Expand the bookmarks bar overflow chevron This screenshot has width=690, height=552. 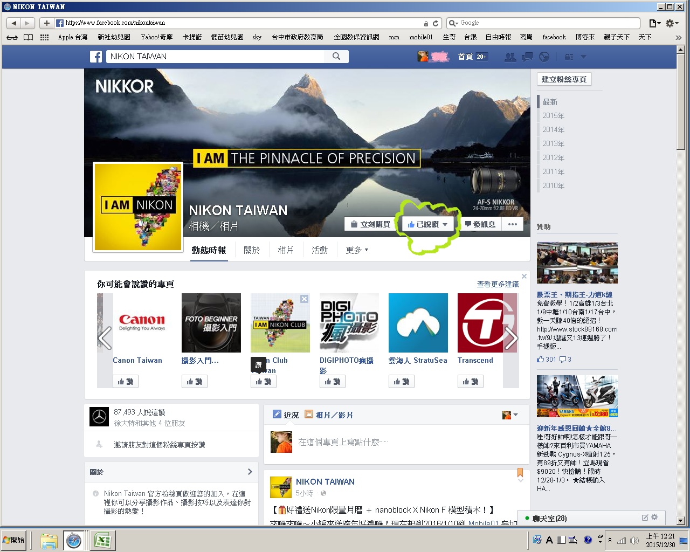[678, 37]
